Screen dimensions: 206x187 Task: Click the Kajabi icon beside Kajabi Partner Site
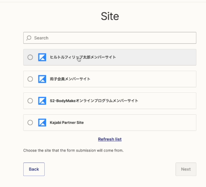pos(42,122)
